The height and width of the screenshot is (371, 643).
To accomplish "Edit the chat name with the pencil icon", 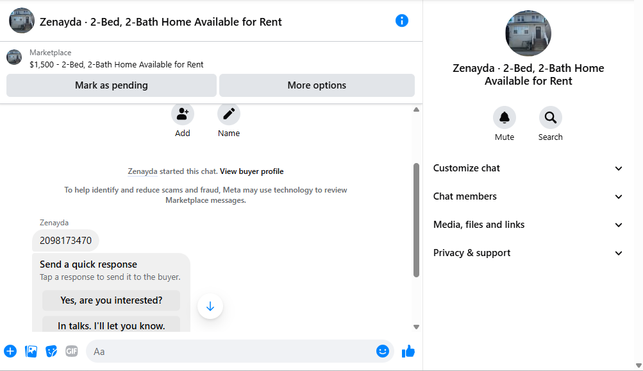I will click(x=229, y=114).
